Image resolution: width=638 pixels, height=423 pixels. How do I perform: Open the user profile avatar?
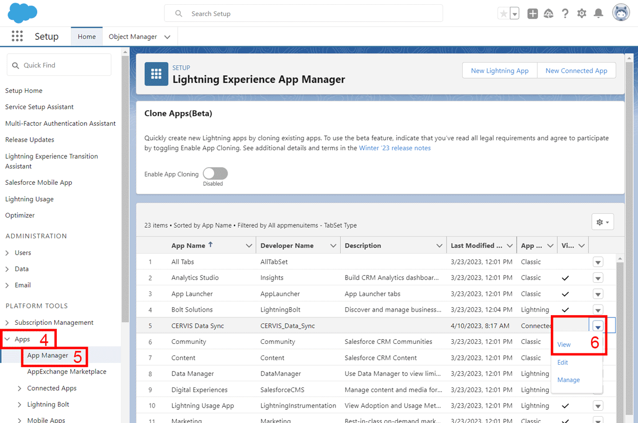coord(620,13)
